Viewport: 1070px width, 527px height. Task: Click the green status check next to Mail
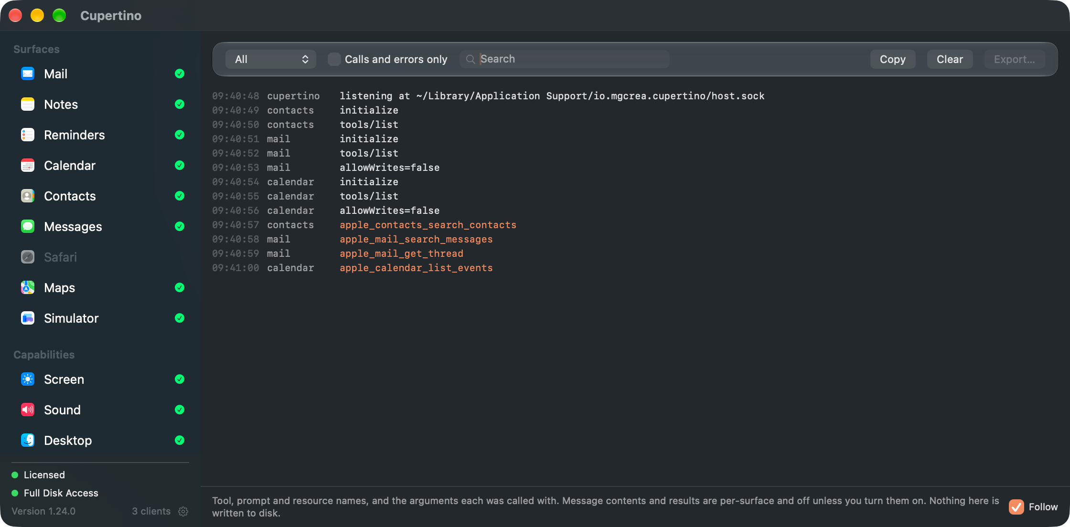point(180,74)
